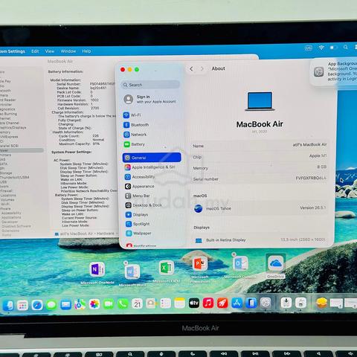Go back using the About back chevron
Screen dimensions: 357x357
coord(191,68)
